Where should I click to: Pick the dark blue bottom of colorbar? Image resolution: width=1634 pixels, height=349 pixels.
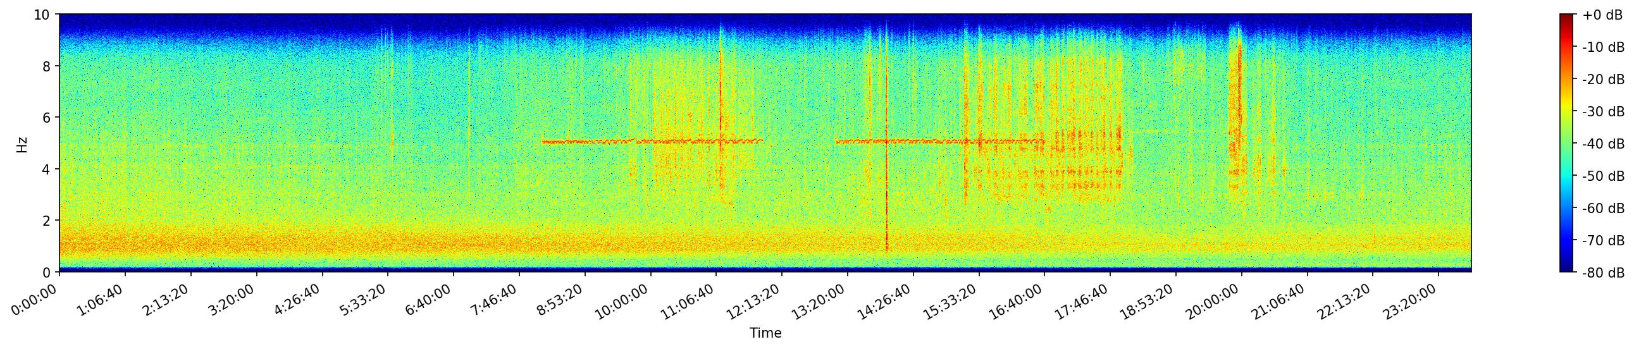(1567, 269)
